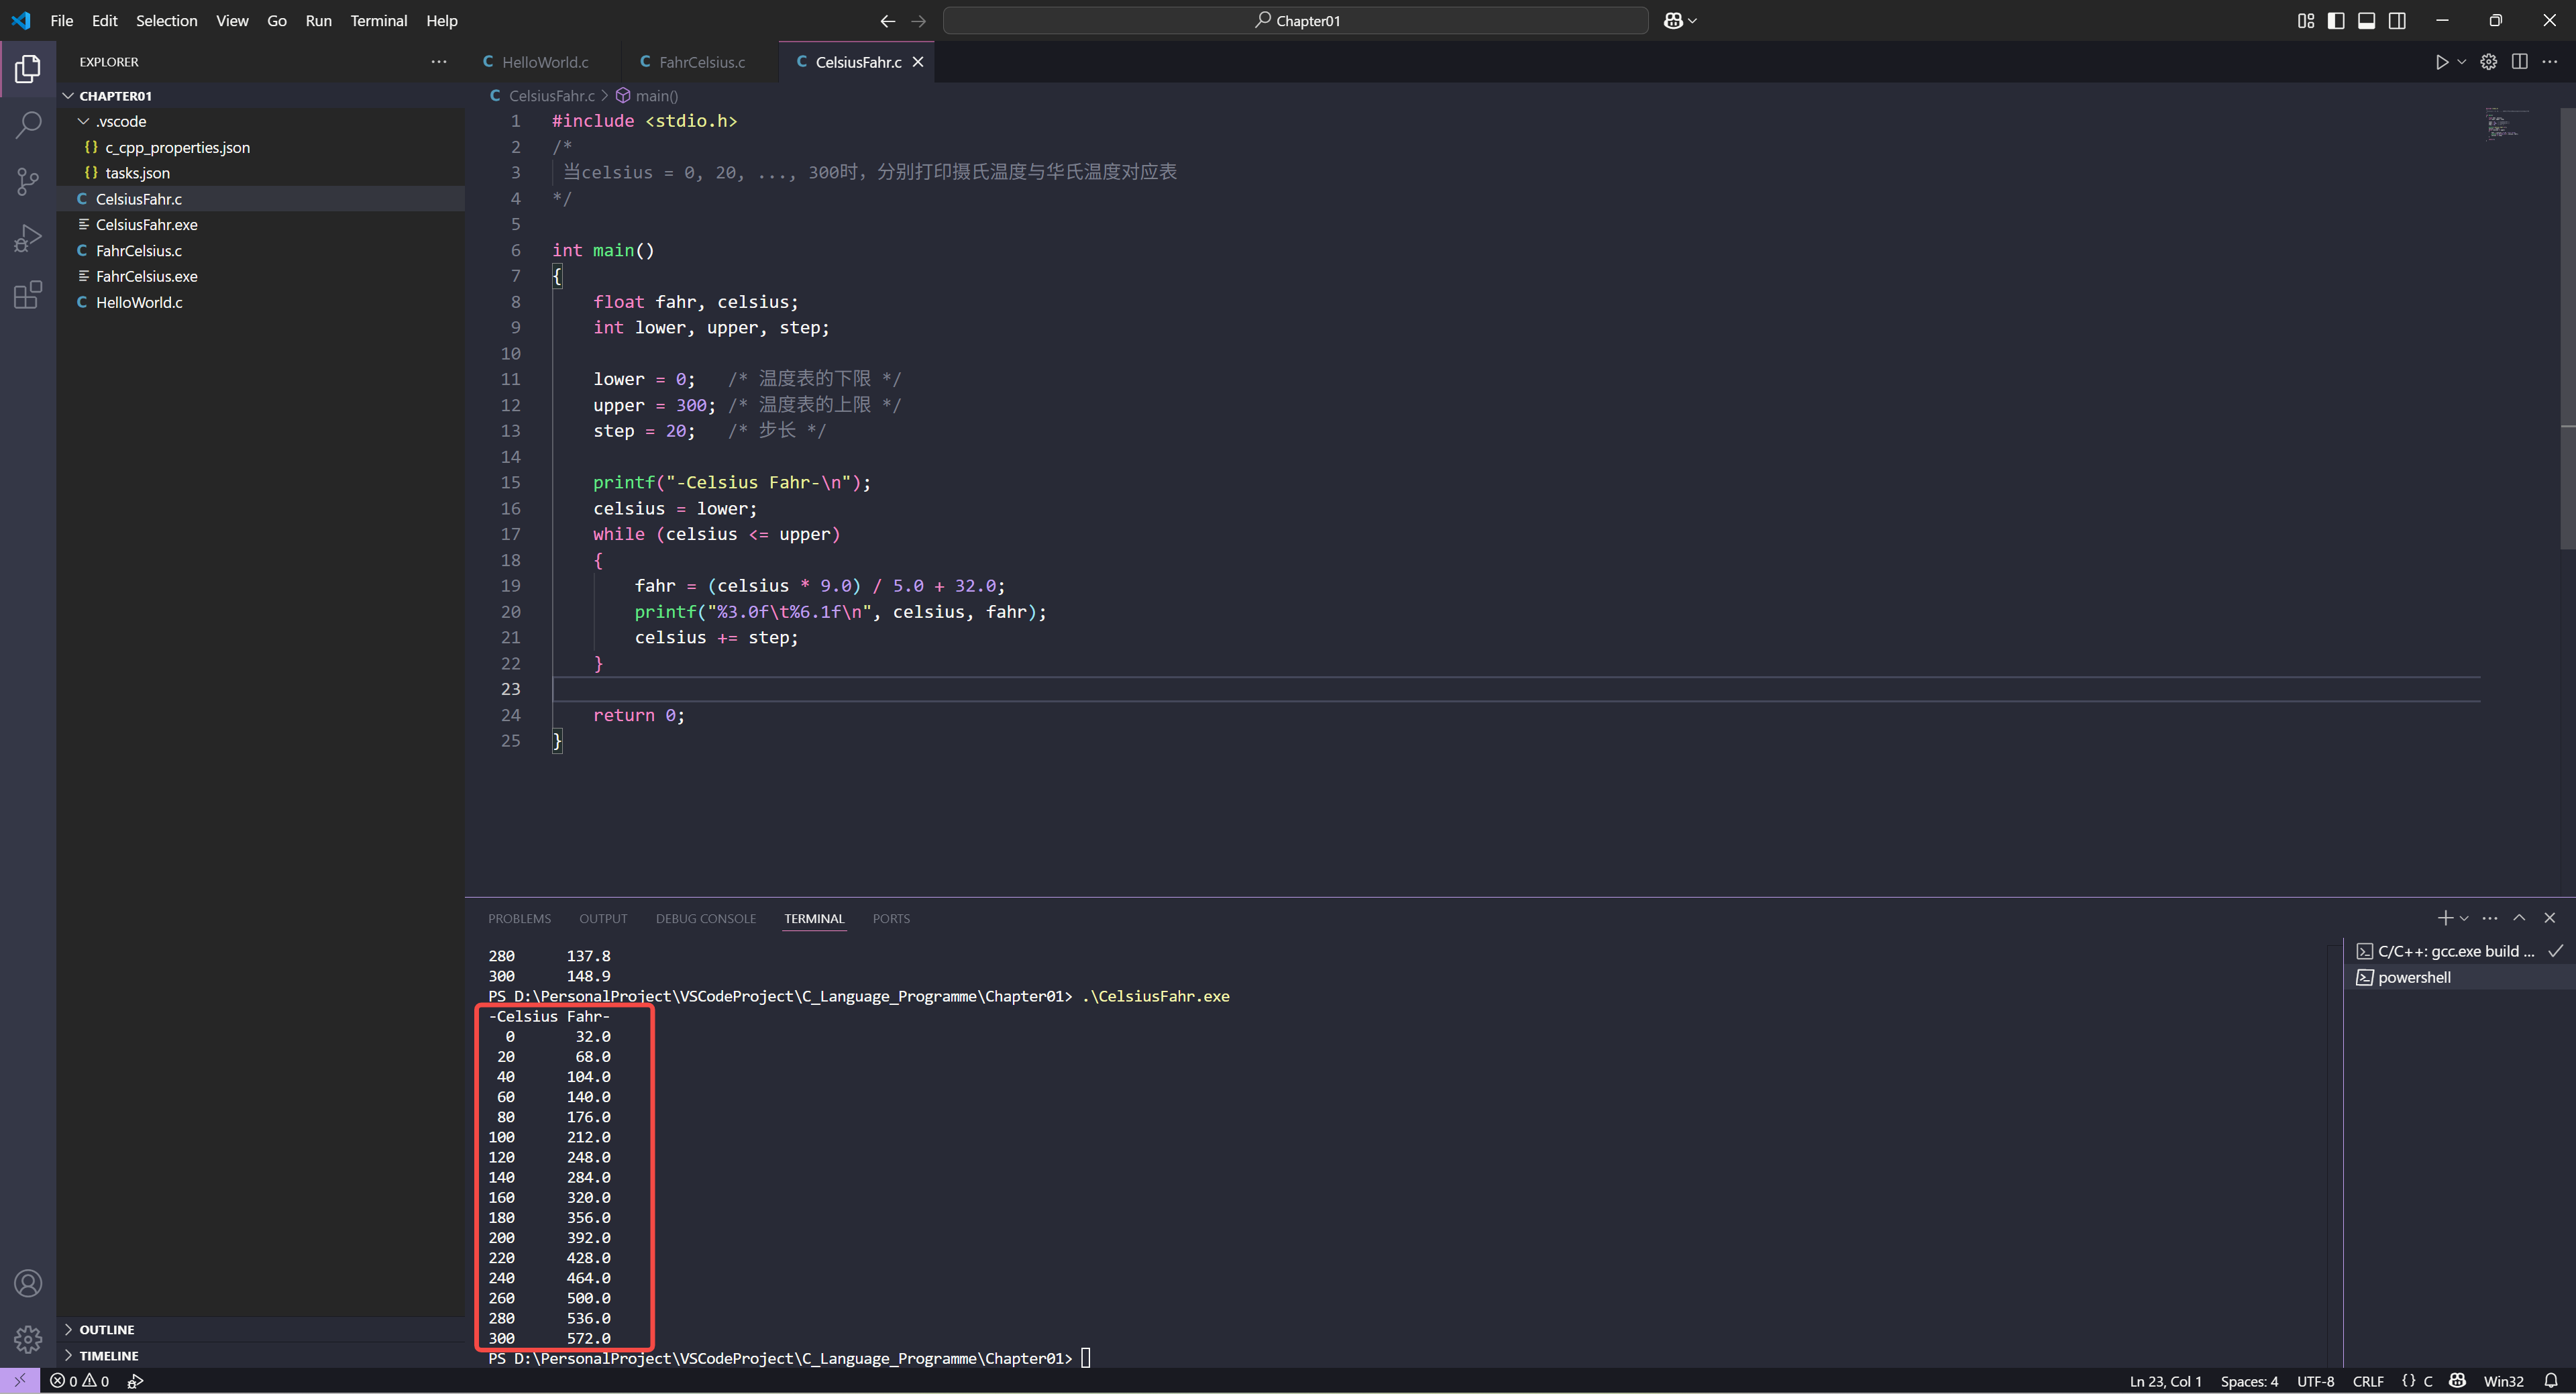Click the editor vertical scrollbar slider
Image resolution: width=2576 pixels, height=1394 pixels.
[2567, 330]
